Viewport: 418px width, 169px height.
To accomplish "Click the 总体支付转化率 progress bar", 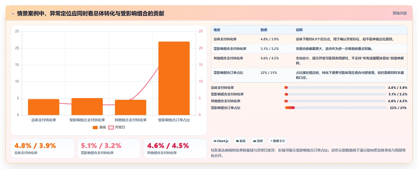I will coord(335,87).
